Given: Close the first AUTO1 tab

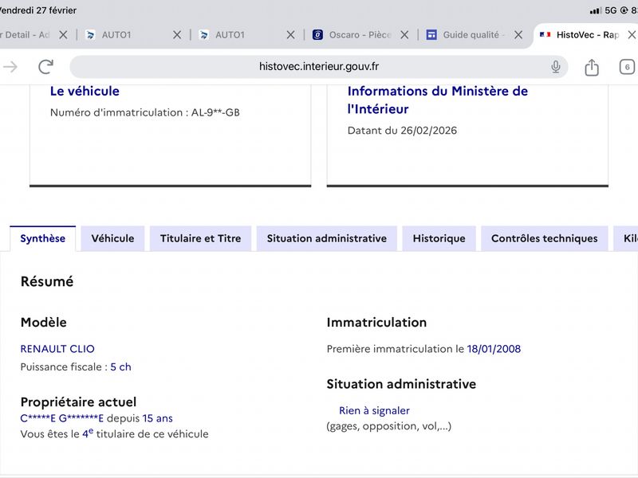Looking at the screenshot, I should [x=177, y=35].
